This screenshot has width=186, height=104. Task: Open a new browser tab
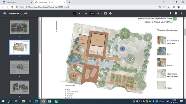click(x=69, y=2)
